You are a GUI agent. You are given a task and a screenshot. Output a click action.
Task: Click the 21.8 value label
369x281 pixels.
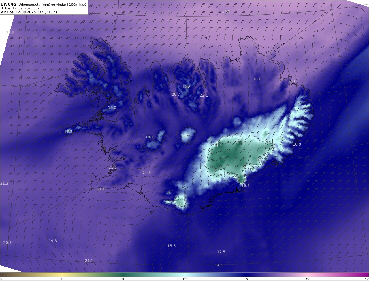(x=147, y=173)
